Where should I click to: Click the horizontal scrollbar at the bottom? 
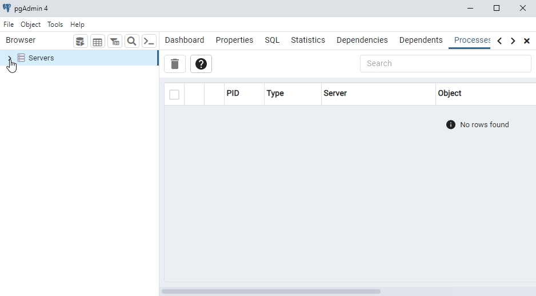point(271,291)
